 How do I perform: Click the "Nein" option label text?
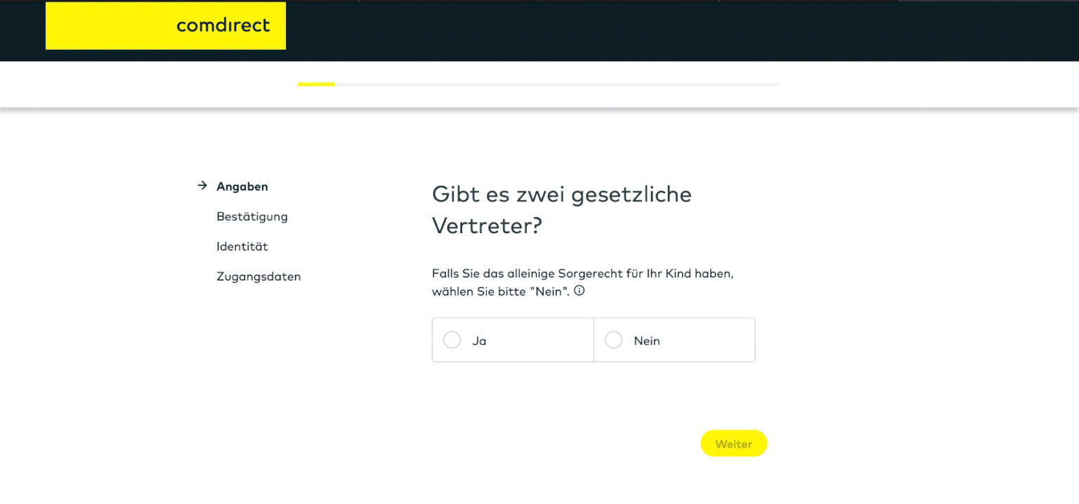tap(647, 341)
